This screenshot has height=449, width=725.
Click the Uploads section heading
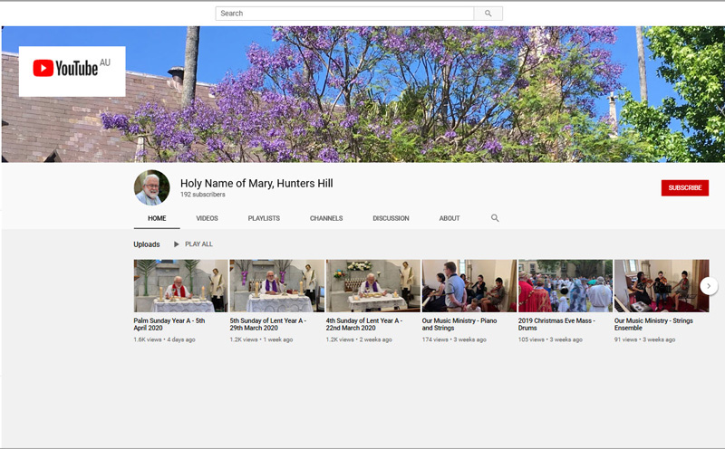click(x=147, y=244)
